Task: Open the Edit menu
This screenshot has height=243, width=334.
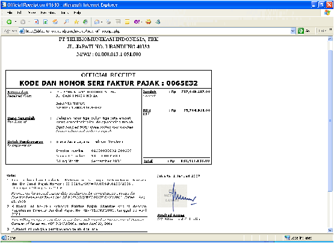Action: pos(19,13)
